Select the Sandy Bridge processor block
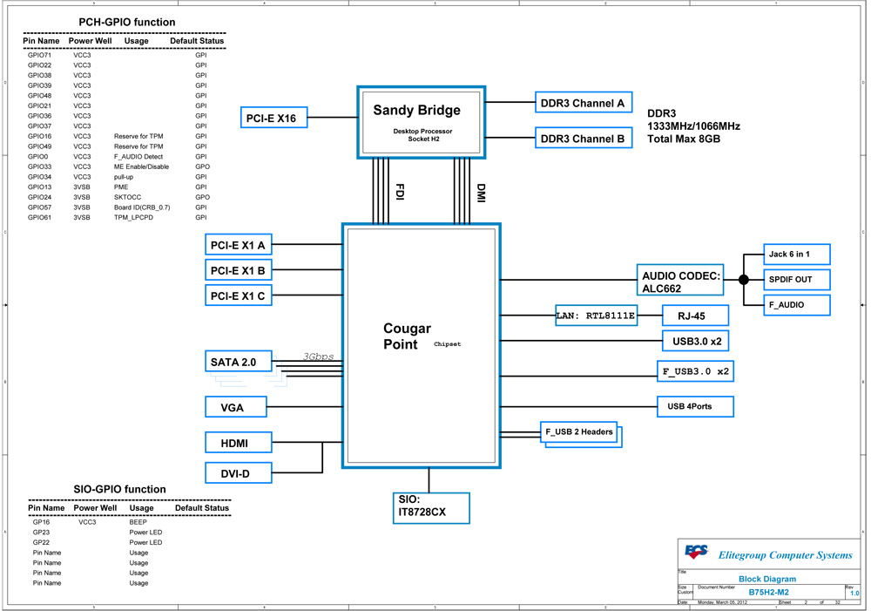Image resolution: width=871 pixels, height=611 pixels. click(x=421, y=122)
